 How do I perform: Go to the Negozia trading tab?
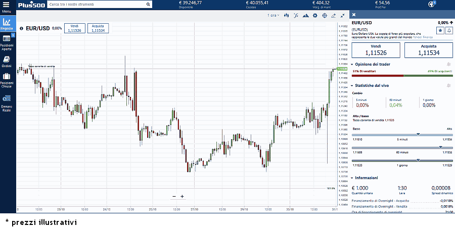point(7,24)
